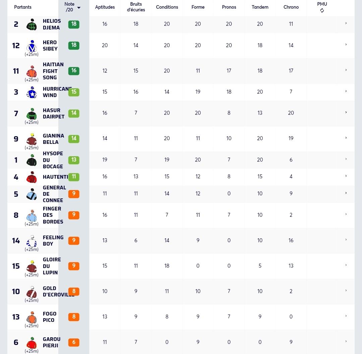Click the orange 6 rating badge for Garou Pierji
Screen dimensions: 362x354
click(x=74, y=342)
